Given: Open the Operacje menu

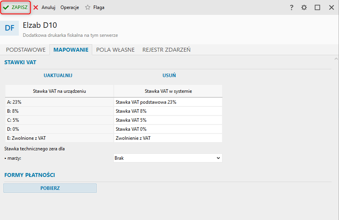Looking at the screenshot, I should coord(69,7).
